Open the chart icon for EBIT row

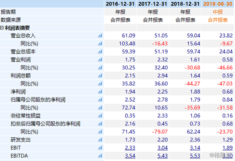coord(100,148)
